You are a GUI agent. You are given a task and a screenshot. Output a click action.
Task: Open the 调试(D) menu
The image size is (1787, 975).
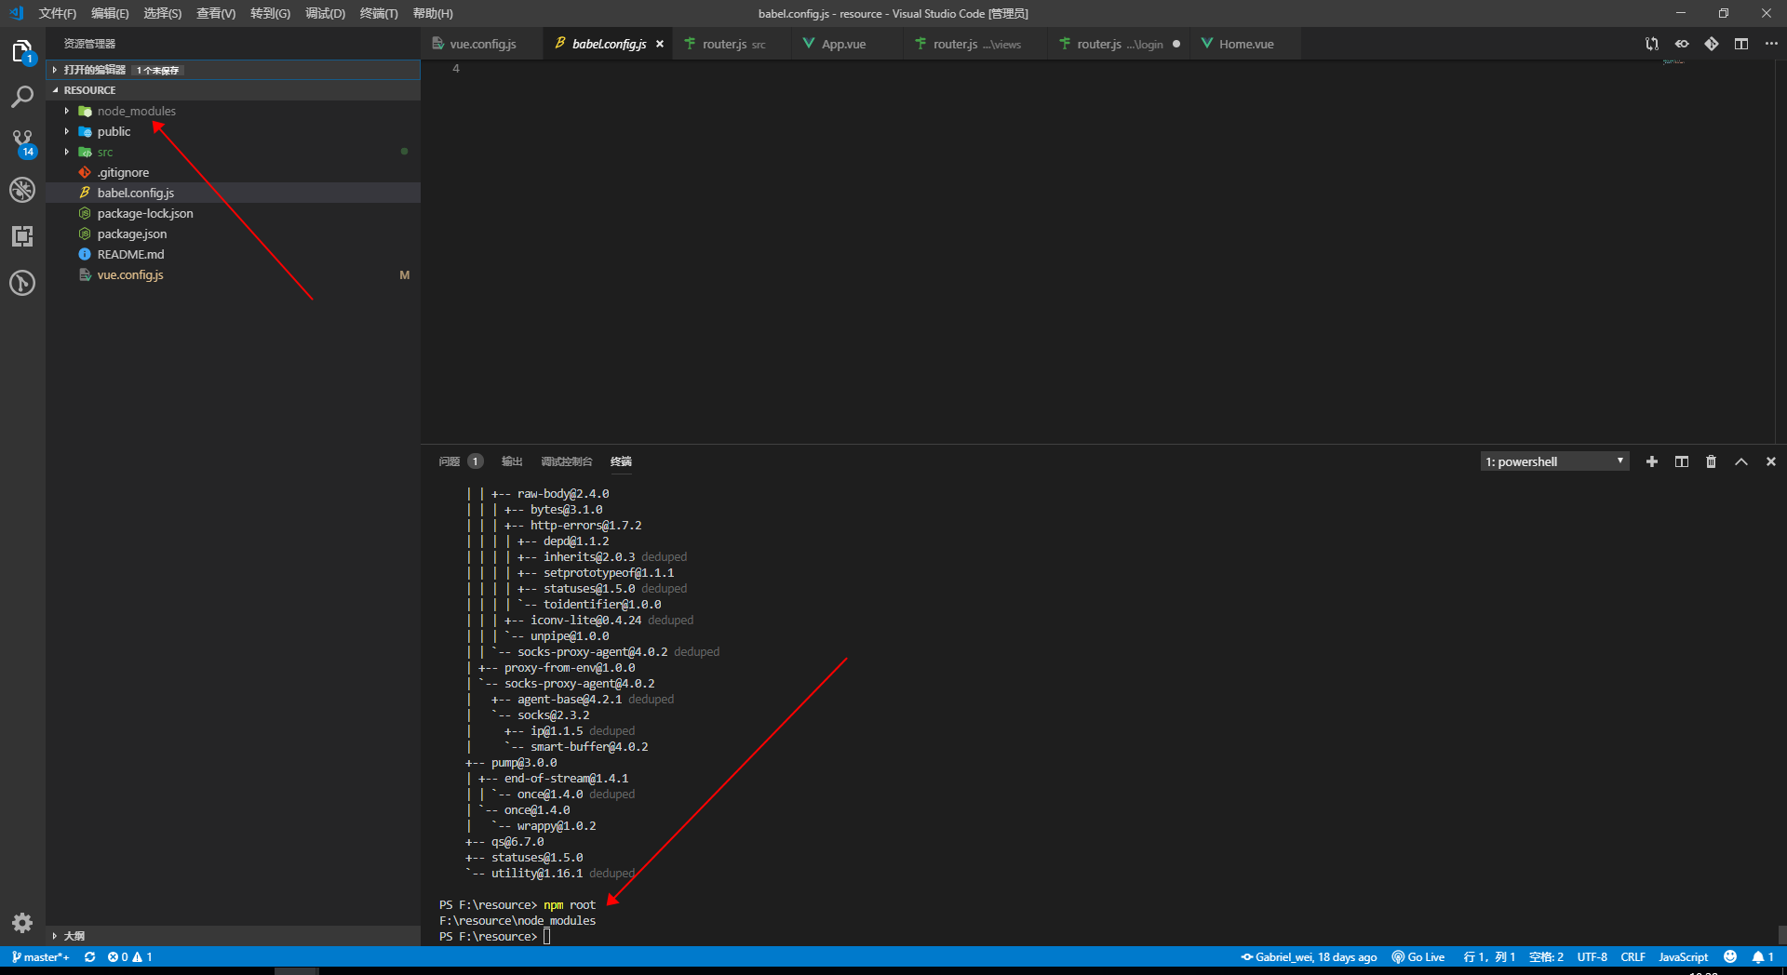pyautogui.click(x=325, y=13)
